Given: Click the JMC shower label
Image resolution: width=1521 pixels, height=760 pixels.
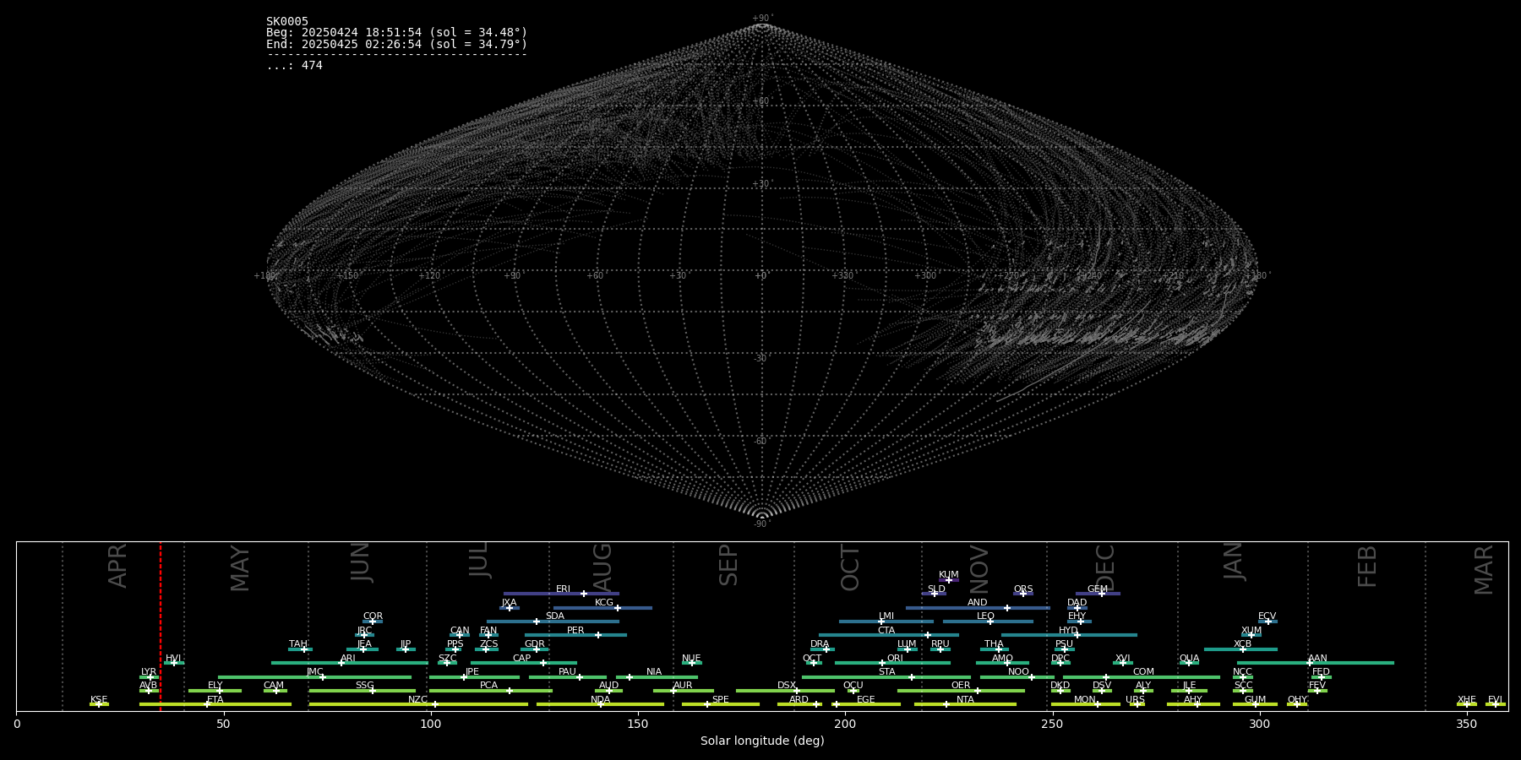Looking at the screenshot, I should coord(314,672).
